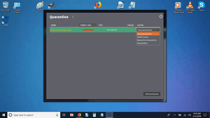This screenshot has width=210, height=118.
Task: Choose Delete Forever from the list
Action: click(x=143, y=37)
